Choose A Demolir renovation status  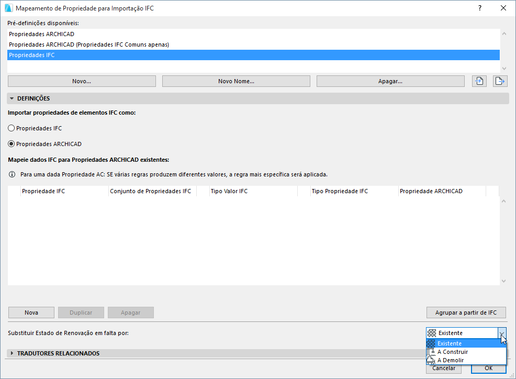[x=466, y=360]
